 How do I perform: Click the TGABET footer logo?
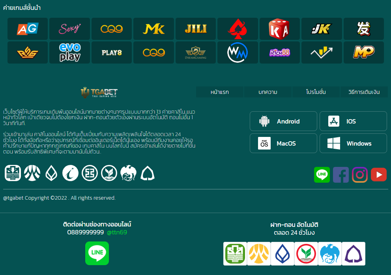99,92
